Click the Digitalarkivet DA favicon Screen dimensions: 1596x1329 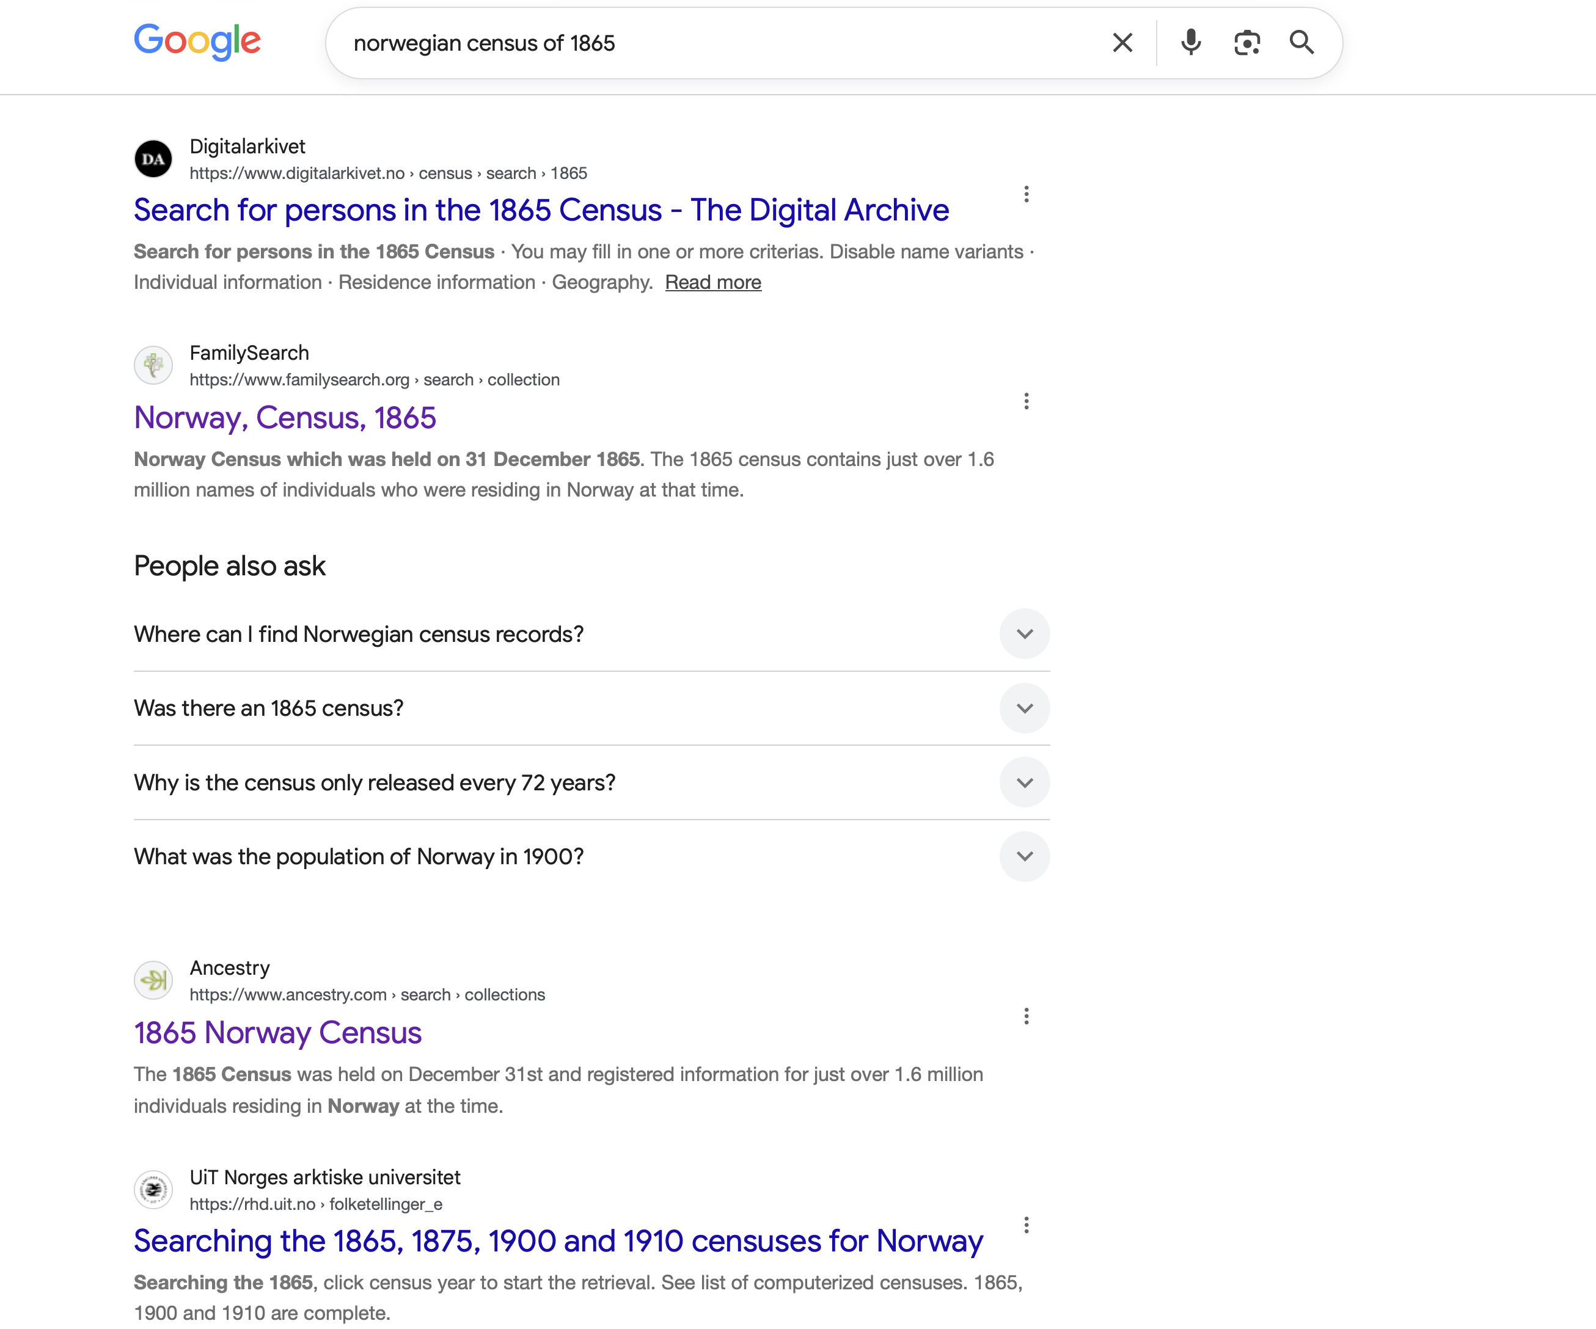point(153,159)
